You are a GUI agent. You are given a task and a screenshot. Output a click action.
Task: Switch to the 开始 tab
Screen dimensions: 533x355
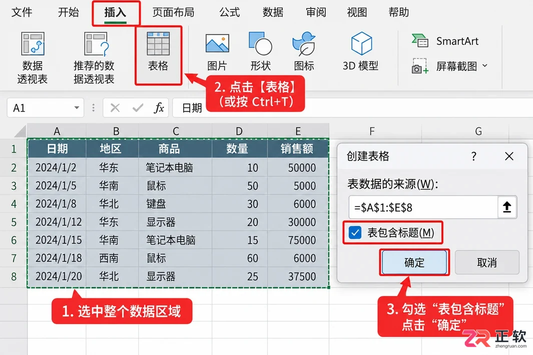click(x=69, y=12)
